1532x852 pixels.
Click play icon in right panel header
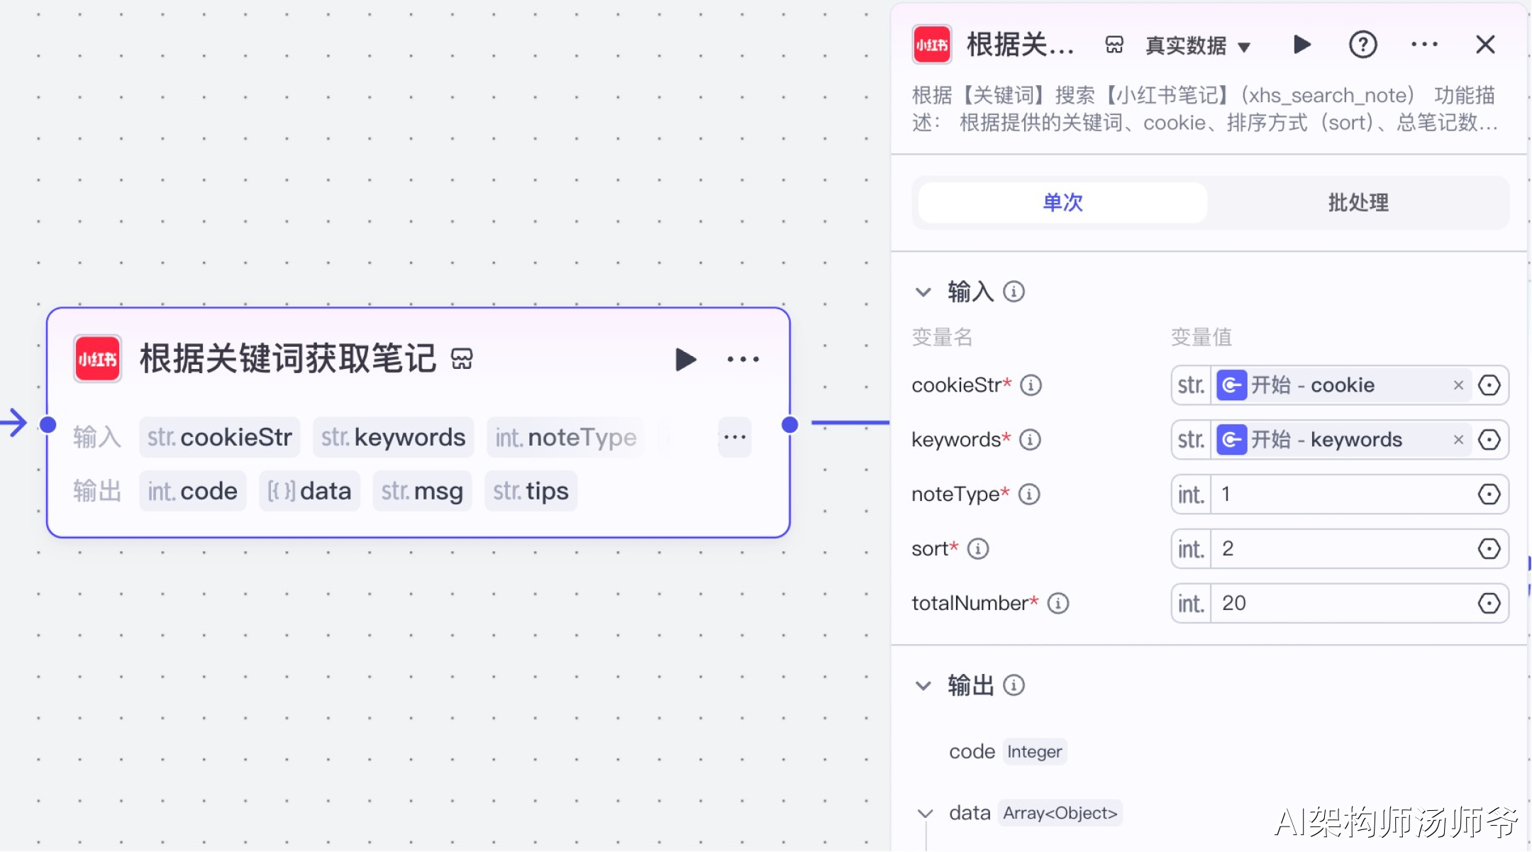point(1301,45)
